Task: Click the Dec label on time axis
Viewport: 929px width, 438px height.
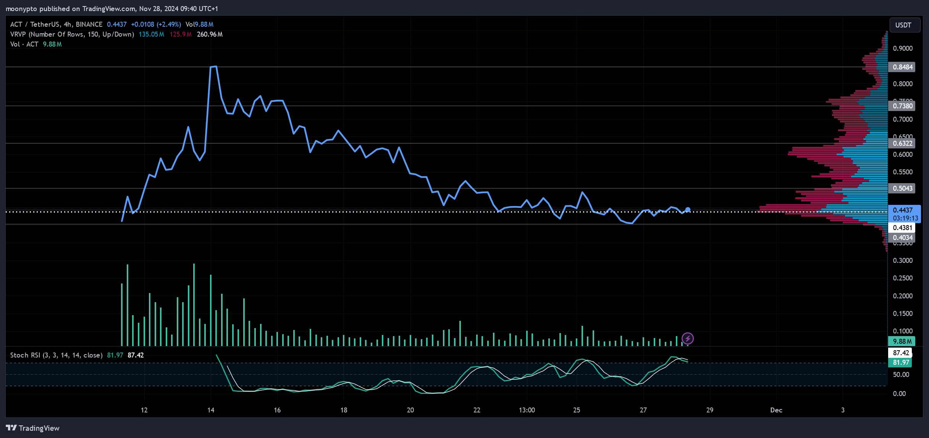Action: (x=776, y=410)
